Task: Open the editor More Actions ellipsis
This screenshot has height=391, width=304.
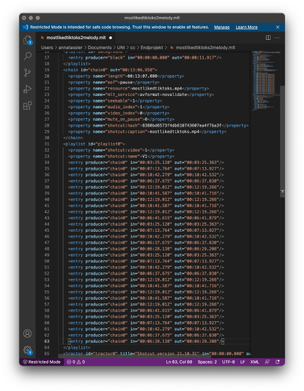Action: tap(277, 38)
